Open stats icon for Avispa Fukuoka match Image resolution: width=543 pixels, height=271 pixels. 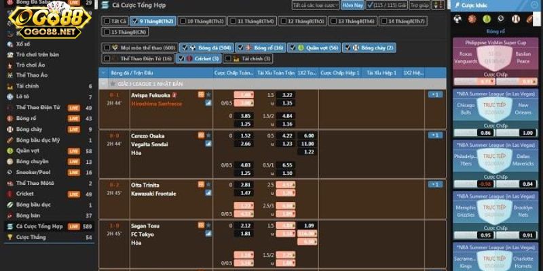[x=201, y=94]
